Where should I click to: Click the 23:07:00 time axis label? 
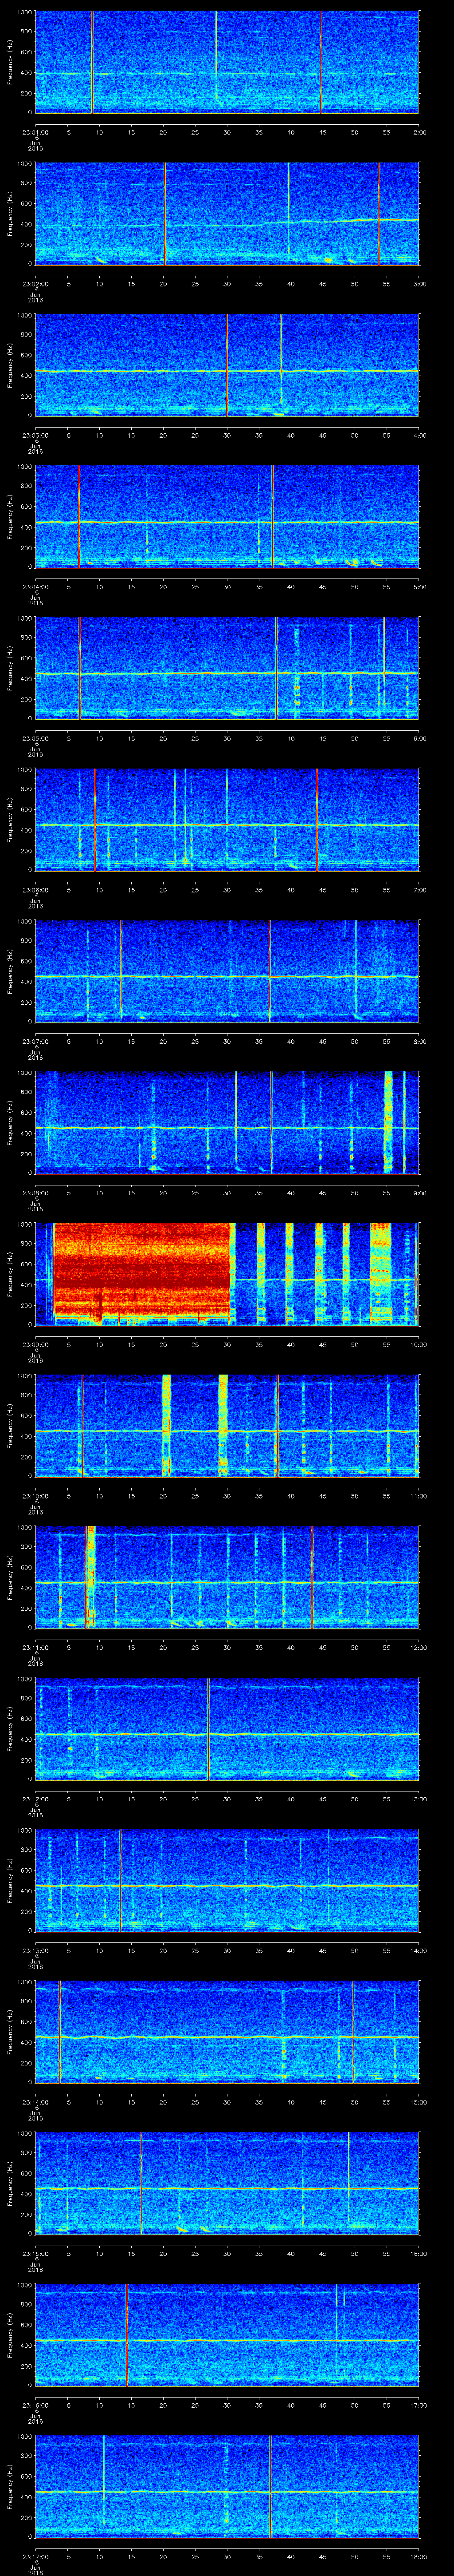point(35,1041)
